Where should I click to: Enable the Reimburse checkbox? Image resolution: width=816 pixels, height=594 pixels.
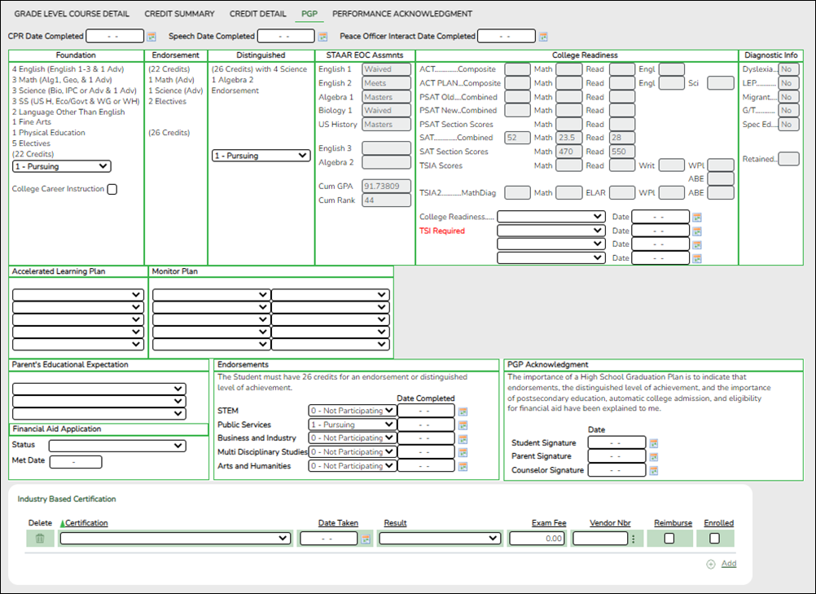tap(669, 538)
